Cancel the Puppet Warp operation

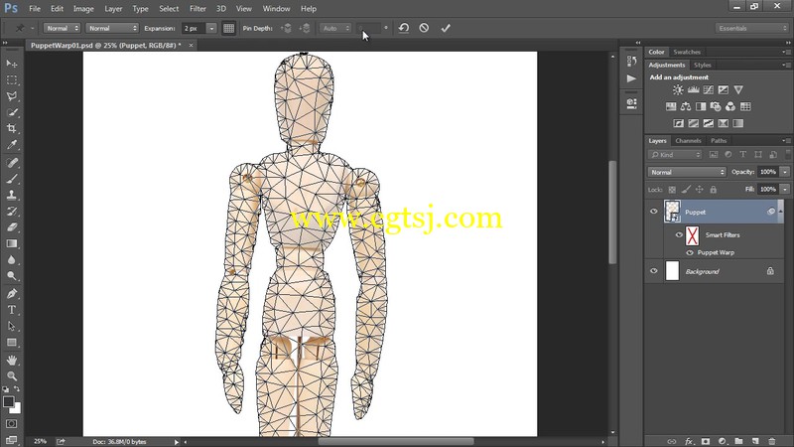tap(424, 28)
